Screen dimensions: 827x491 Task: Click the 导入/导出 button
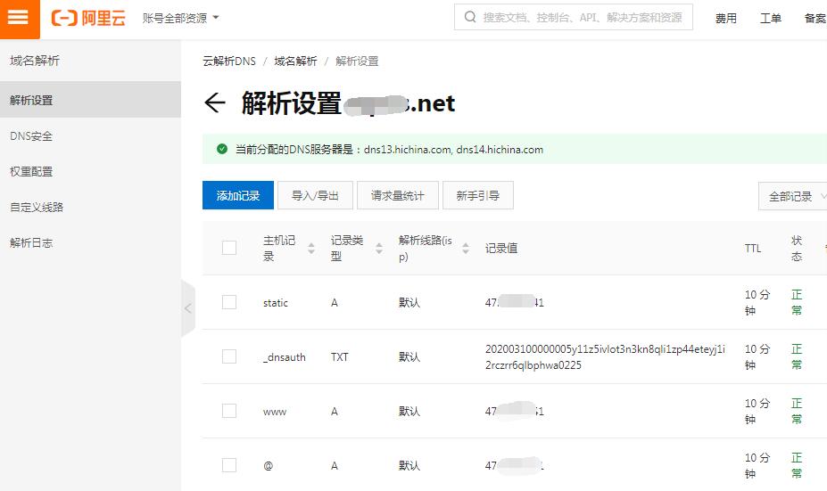coord(315,195)
